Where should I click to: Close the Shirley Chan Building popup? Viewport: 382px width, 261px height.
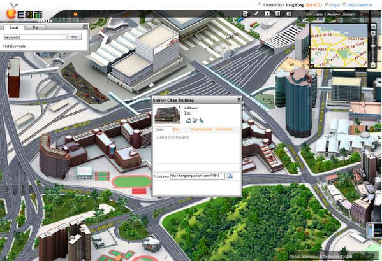[x=239, y=99]
